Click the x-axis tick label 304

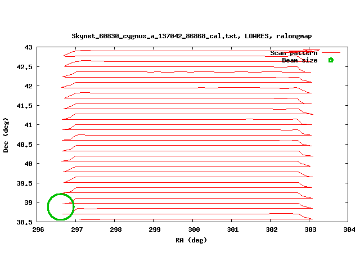(349, 229)
